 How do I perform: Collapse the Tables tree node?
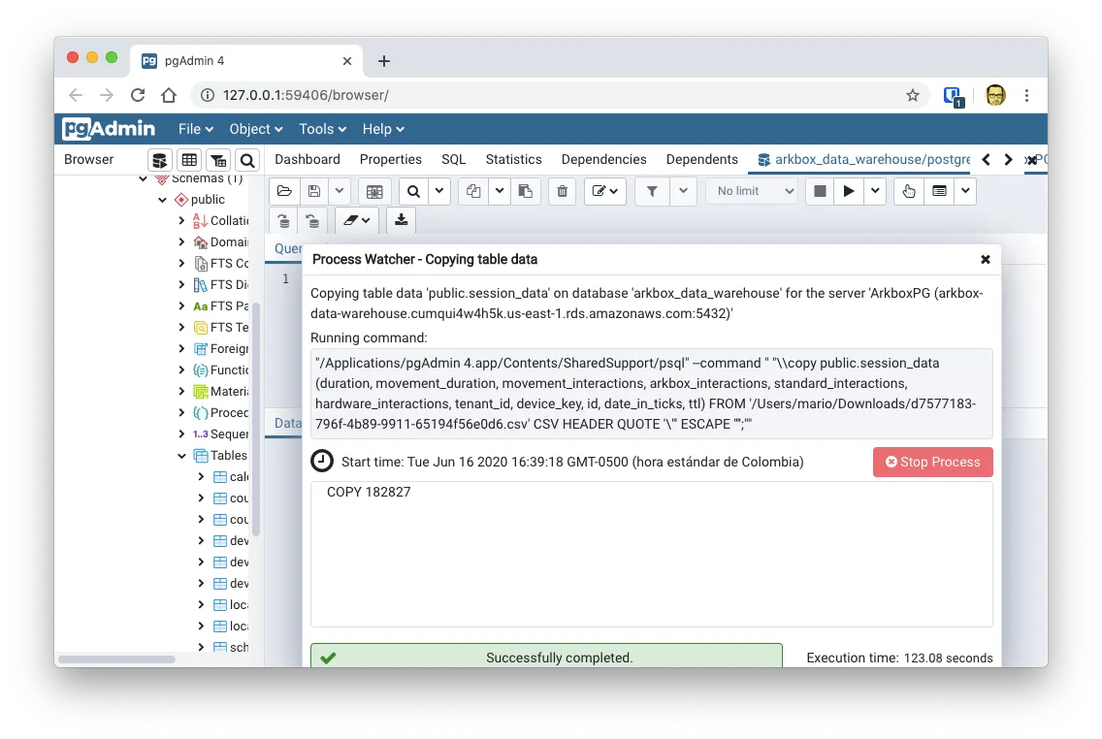(x=181, y=456)
